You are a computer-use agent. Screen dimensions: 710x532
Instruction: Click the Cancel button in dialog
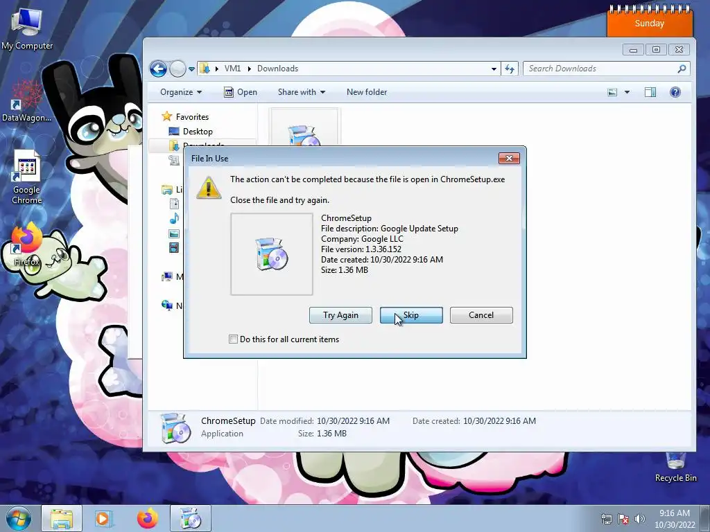point(481,315)
